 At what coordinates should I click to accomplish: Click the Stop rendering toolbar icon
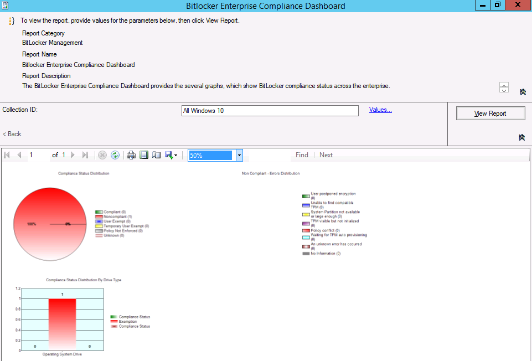tap(102, 155)
